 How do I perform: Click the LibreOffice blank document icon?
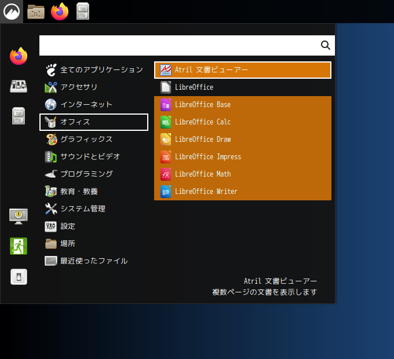click(x=166, y=87)
